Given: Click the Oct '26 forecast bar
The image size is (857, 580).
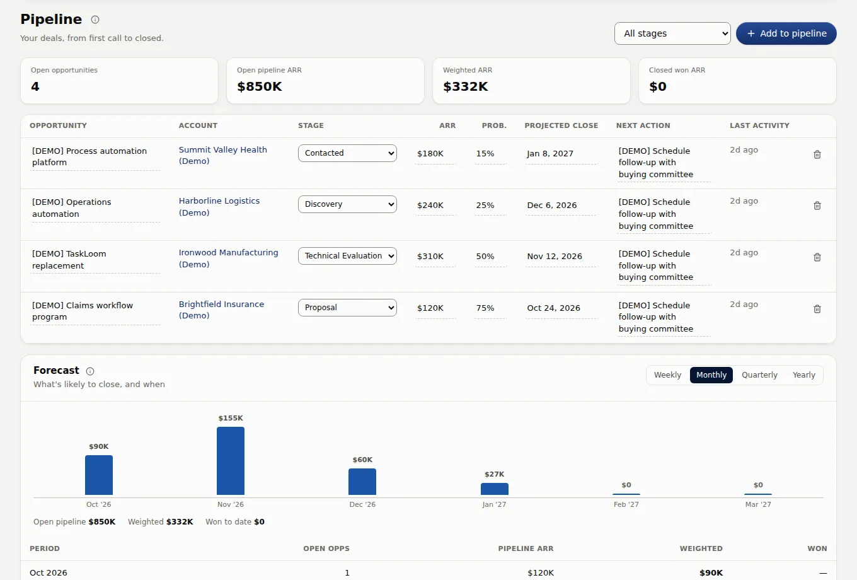Looking at the screenshot, I should [99, 475].
